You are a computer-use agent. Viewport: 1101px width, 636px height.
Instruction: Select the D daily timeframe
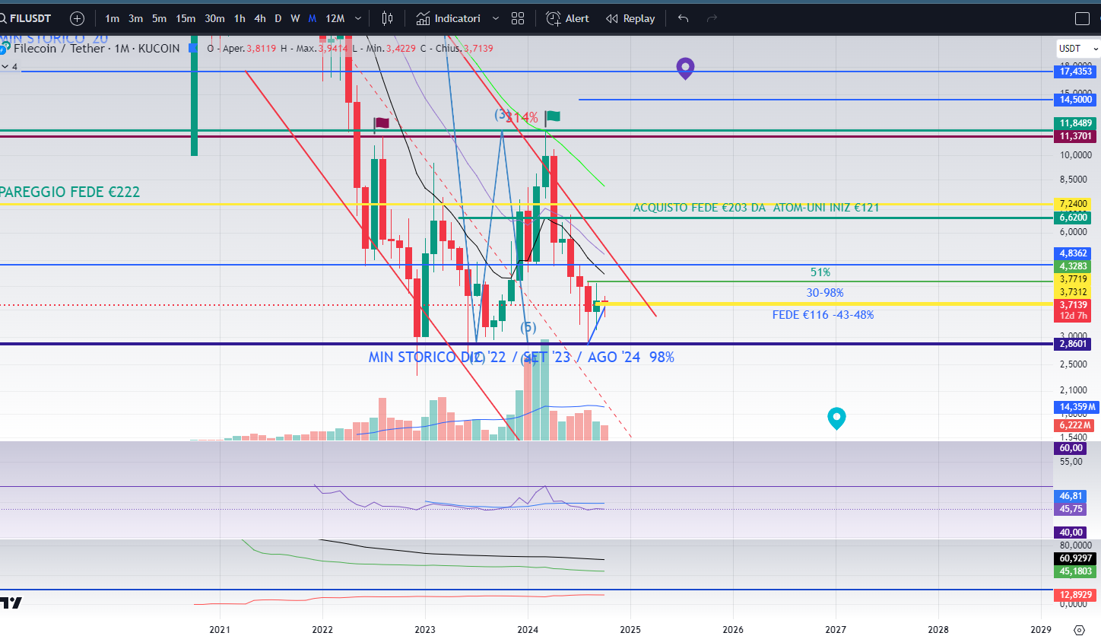point(278,18)
